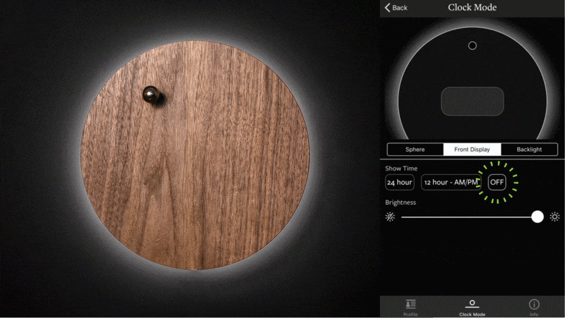The image size is (565, 318).
Task: Tap the Clock Mode icon in bottom bar
Action: [472, 304]
